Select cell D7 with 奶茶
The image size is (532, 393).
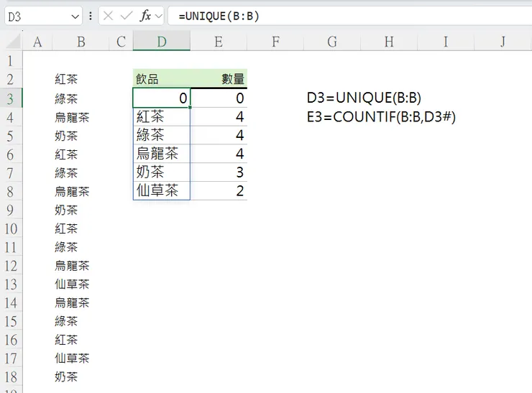point(162,172)
